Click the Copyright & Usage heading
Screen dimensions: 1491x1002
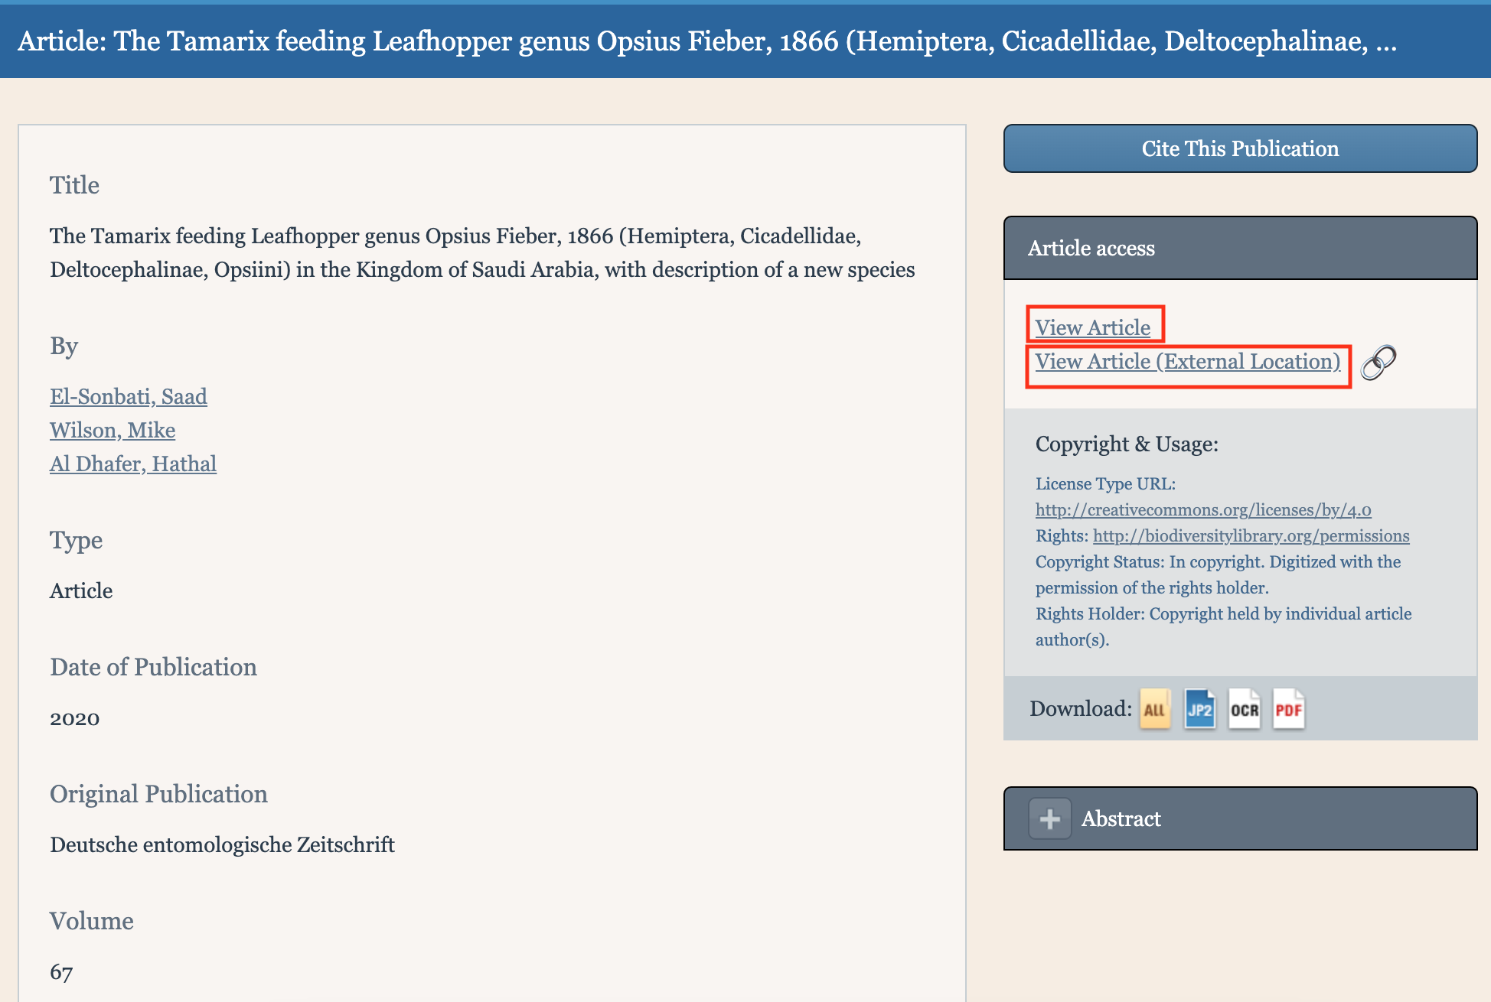pyautogui.click(x=1127, y=444)
